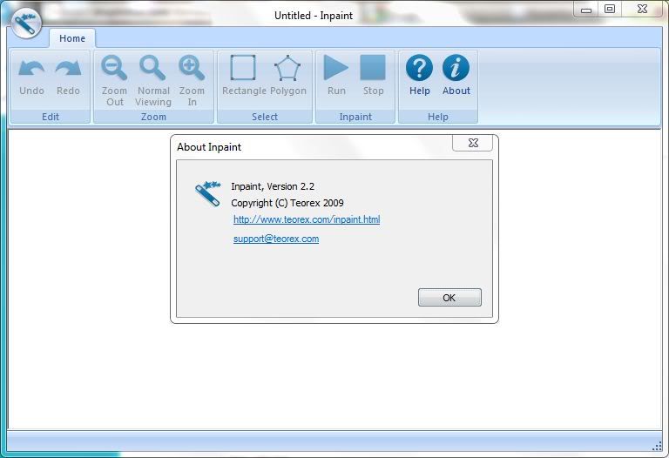Hit the Zoom In magnifier
The image size is (669, 458).
(x=192, y=69)
